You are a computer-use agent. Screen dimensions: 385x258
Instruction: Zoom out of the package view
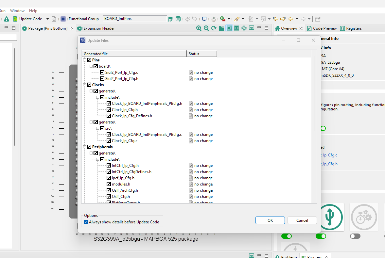pos(206,28)
